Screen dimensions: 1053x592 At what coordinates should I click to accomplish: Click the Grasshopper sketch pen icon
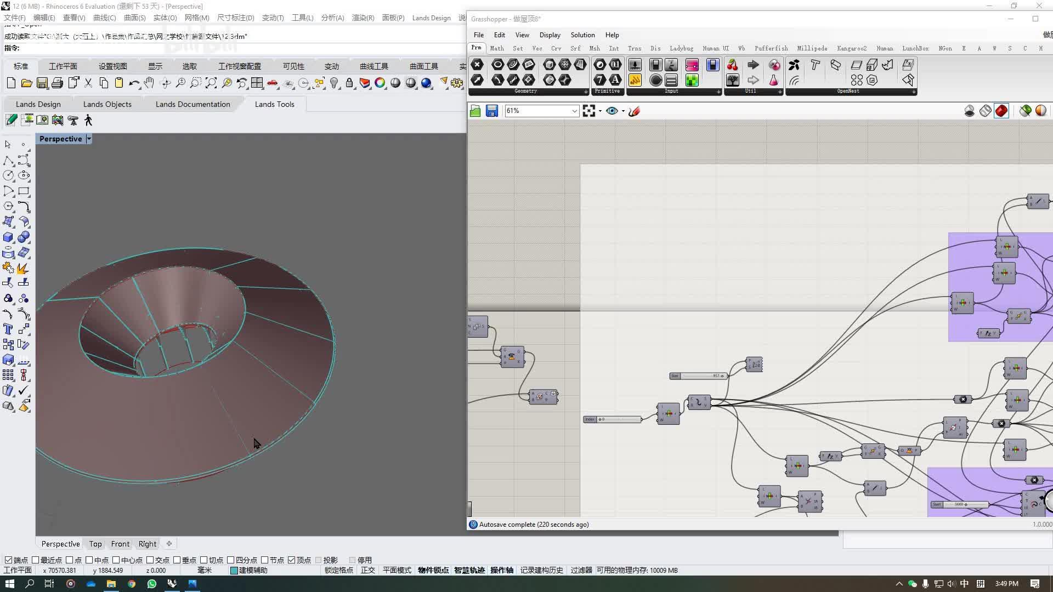point(635,111)
